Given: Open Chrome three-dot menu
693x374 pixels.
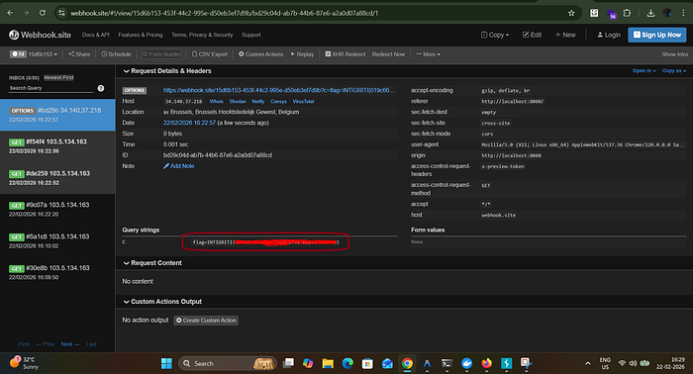Looking at the screenshot, I should [683, 13].
